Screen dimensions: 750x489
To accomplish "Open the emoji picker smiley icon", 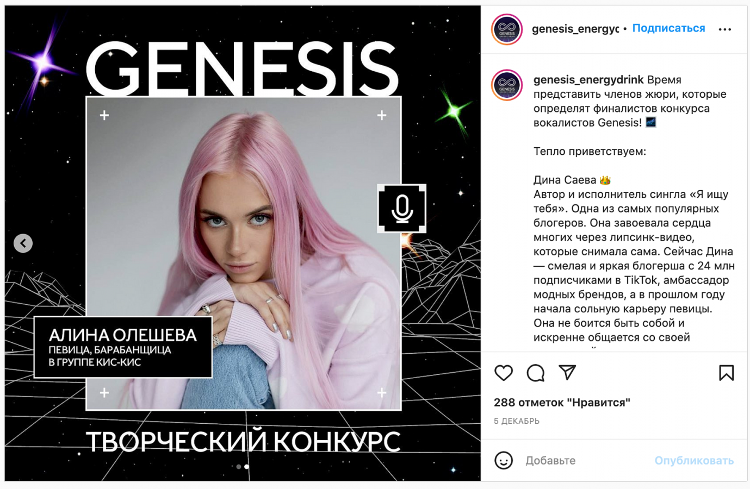I will [x=504, y=460].
